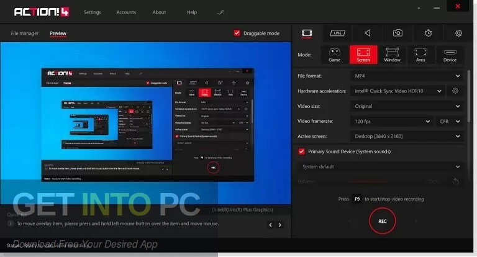Show next quick tip
Viewport: 477px width, 257px height.
pyautogui.click(x=280, y=225)
